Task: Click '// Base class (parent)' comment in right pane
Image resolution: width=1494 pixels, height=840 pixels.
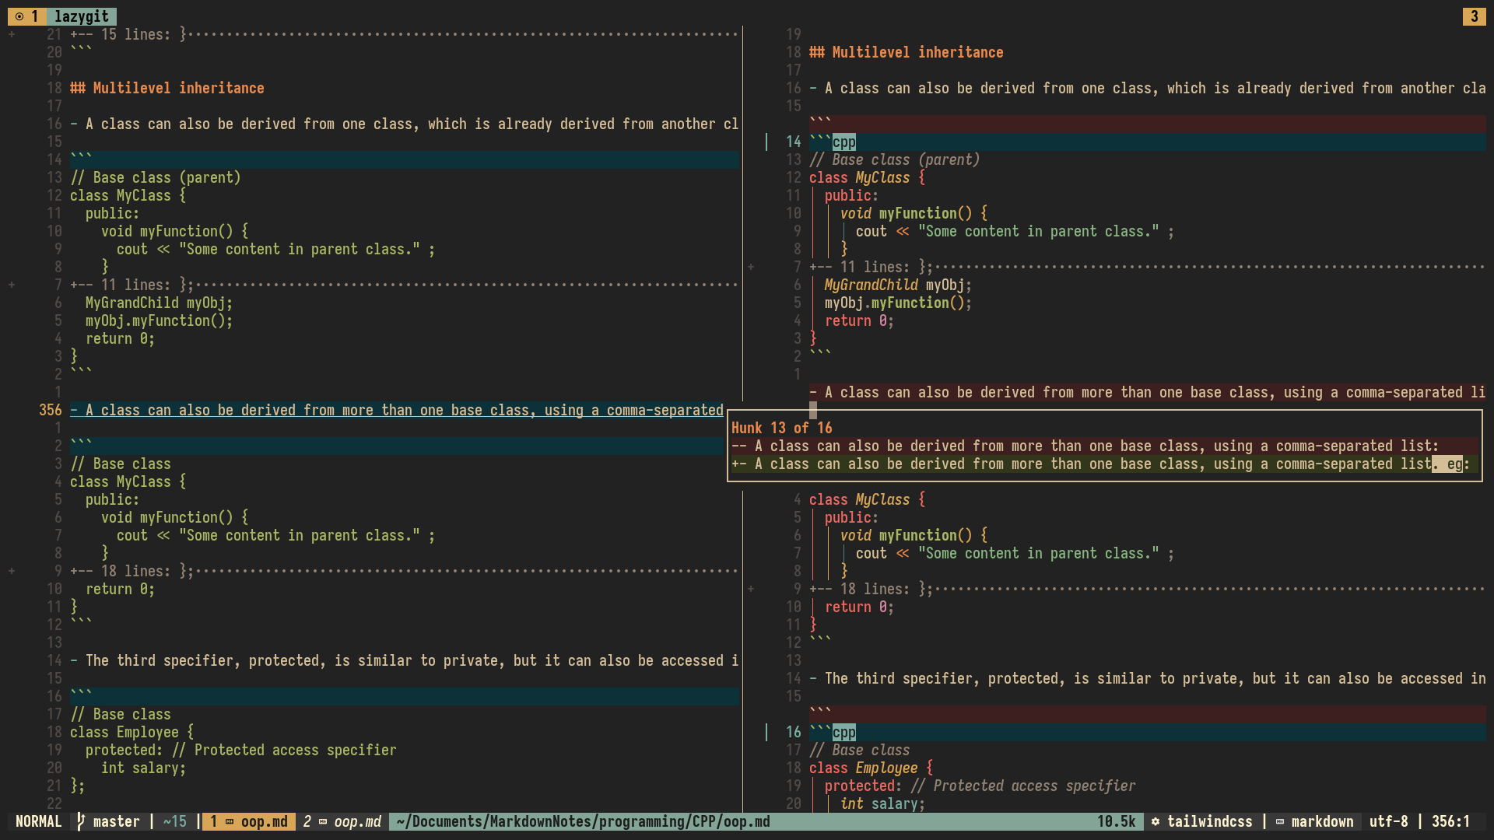Action: pos(895,159)
